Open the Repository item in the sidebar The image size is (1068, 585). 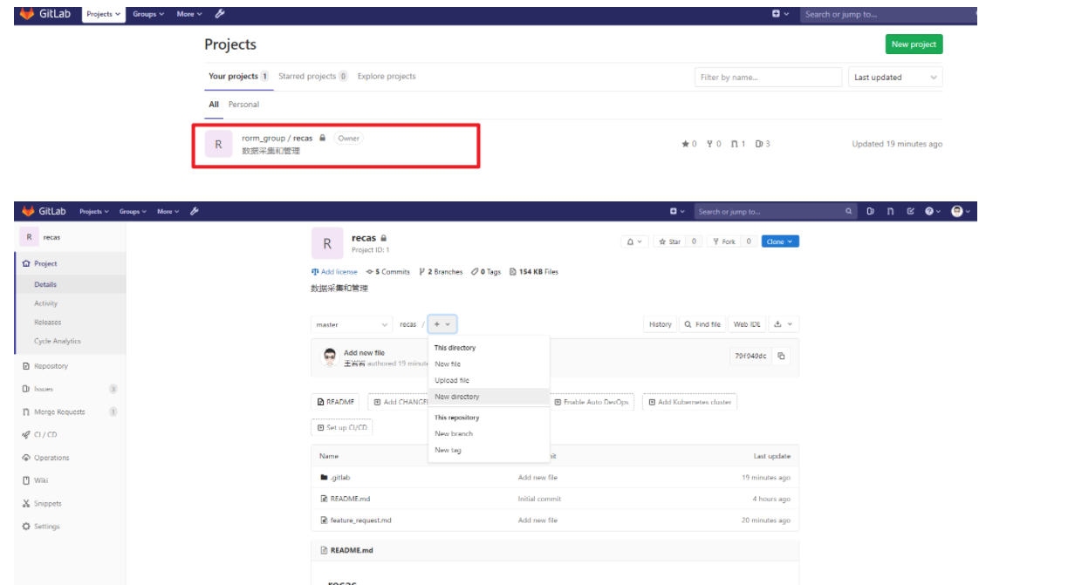(70, 366)
